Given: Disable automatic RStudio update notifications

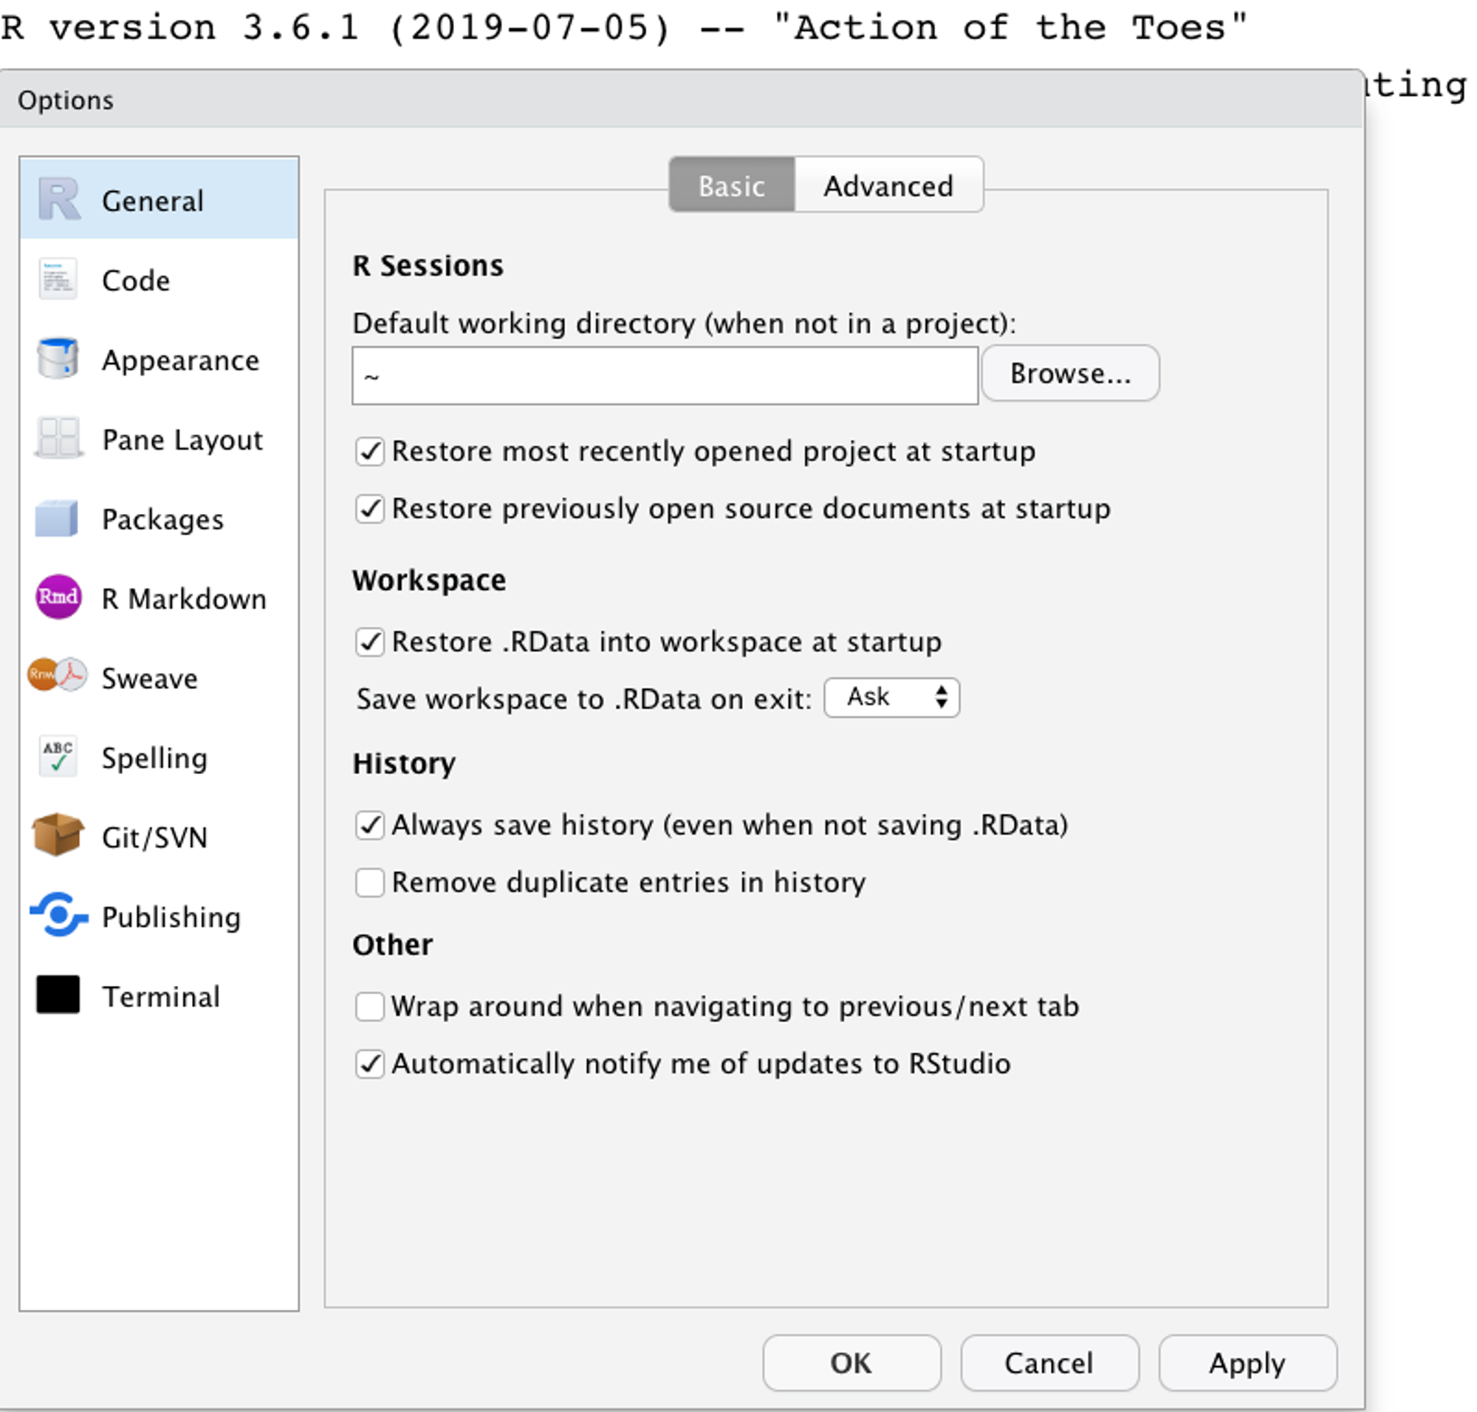Looking at the screenshot, I should point(370,1063).
